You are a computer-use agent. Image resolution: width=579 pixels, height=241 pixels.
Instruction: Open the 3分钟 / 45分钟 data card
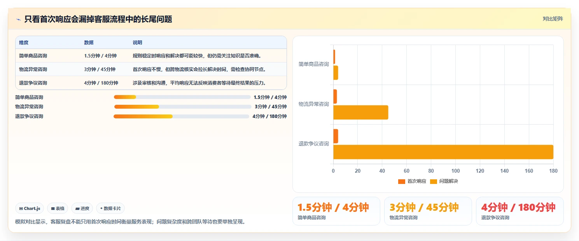(x=428, y=211)
